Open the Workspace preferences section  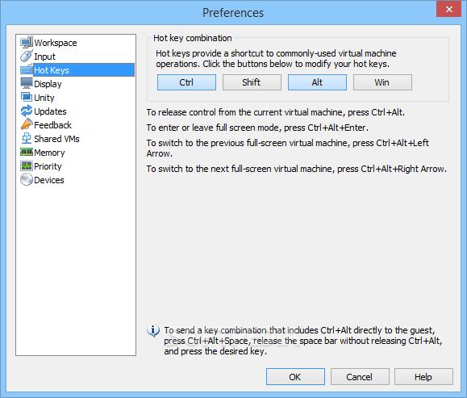click(x=56, y=43)
